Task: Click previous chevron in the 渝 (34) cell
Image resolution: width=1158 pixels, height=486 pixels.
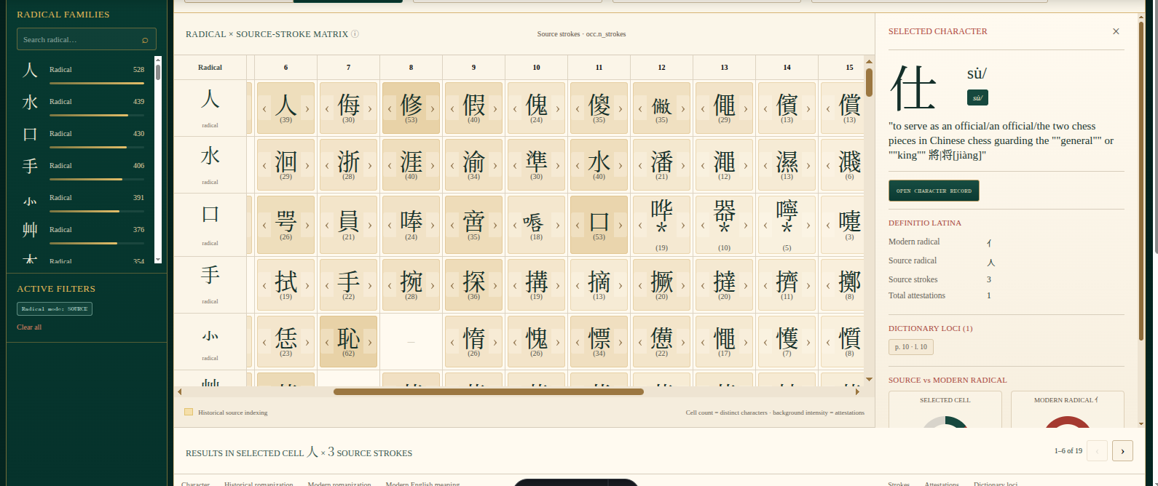Action: tap(452, 165)
